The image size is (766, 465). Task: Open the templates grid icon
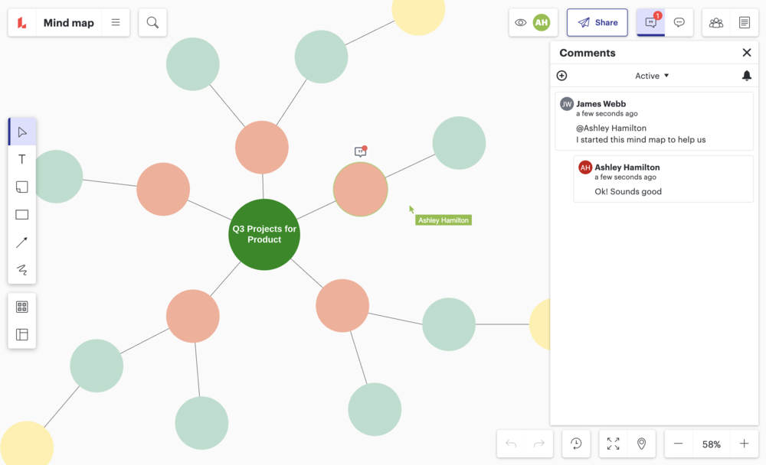21,307
